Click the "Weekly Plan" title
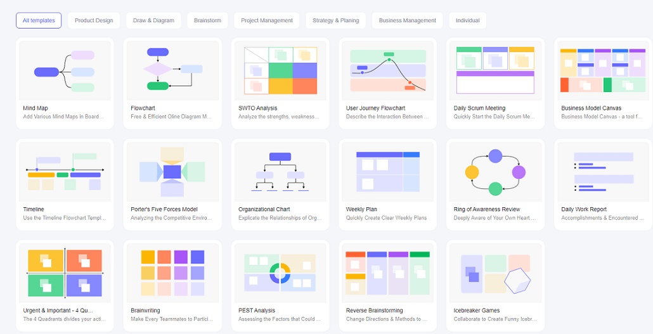The height and width of the screenshot is (334, 653). (361, 210)
